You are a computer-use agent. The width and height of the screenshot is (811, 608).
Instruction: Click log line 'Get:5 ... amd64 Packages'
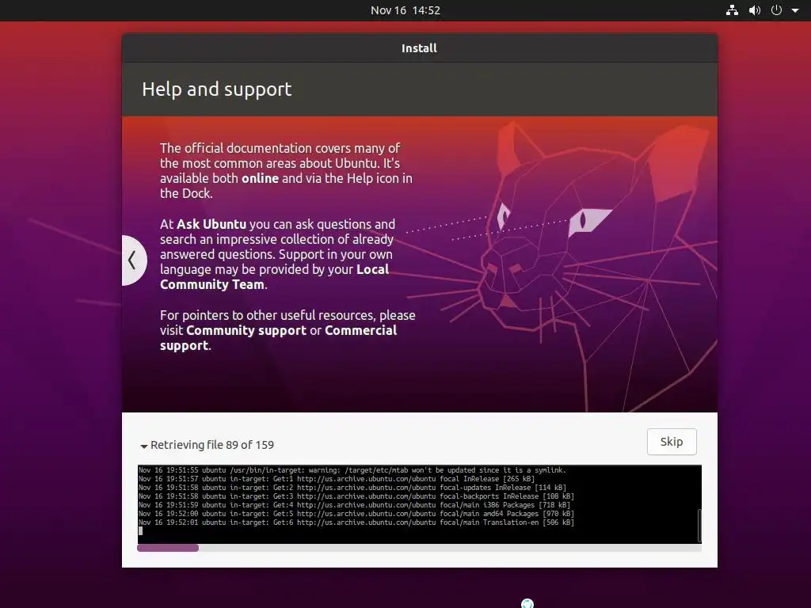(356, 514)
